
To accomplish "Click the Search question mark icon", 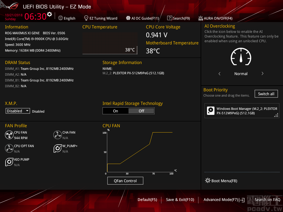I will coord(169,18).
